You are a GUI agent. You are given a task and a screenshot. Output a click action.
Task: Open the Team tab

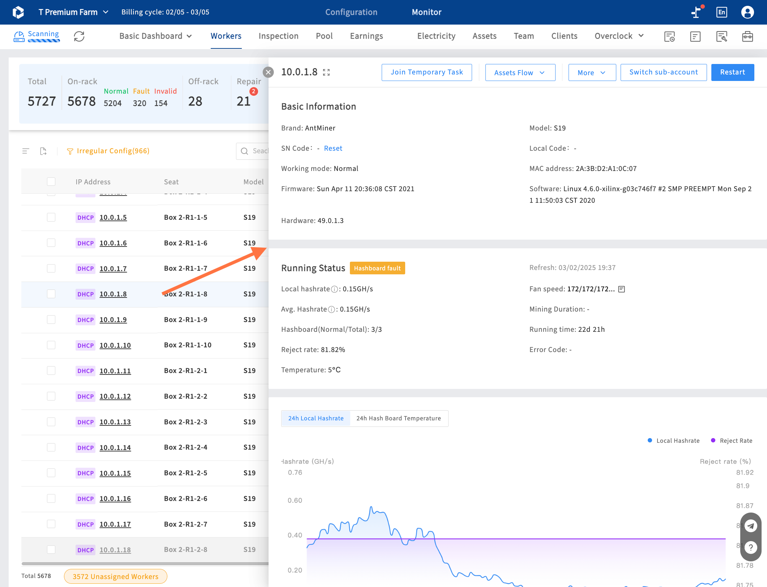524,36
